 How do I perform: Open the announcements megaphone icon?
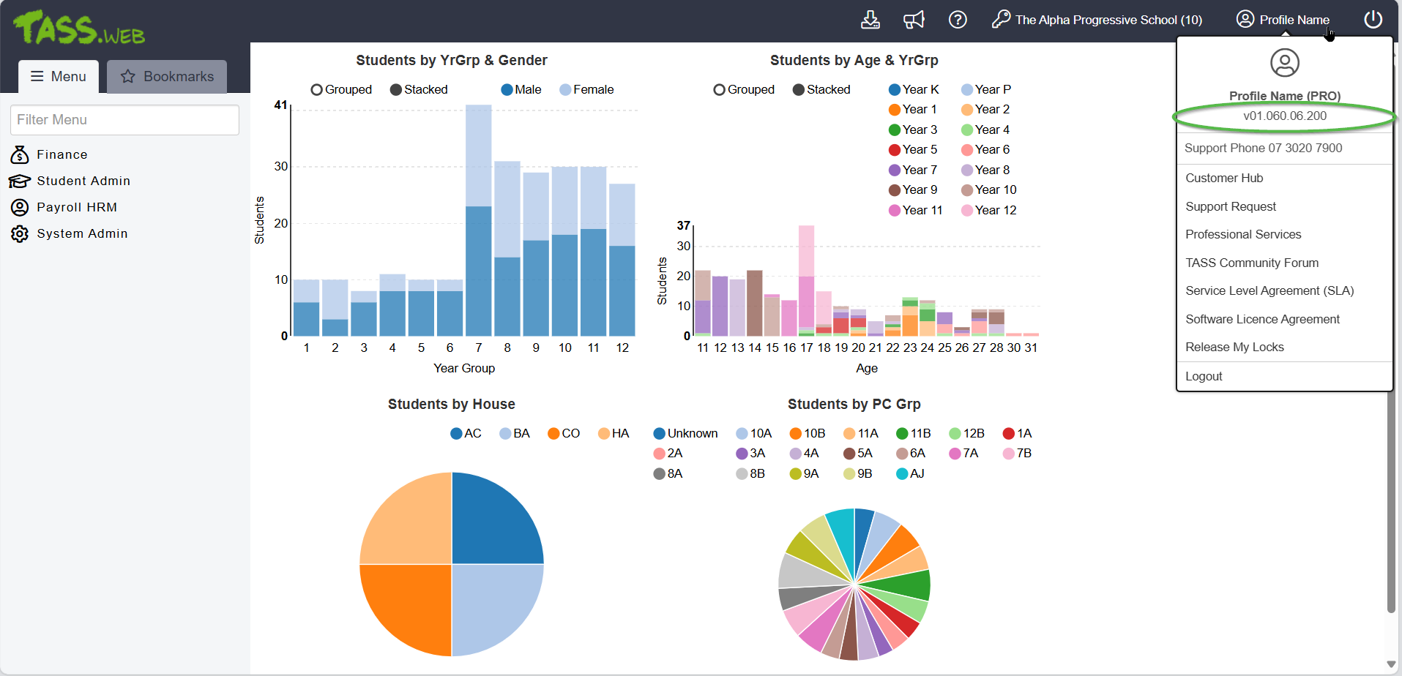(914, 20)
